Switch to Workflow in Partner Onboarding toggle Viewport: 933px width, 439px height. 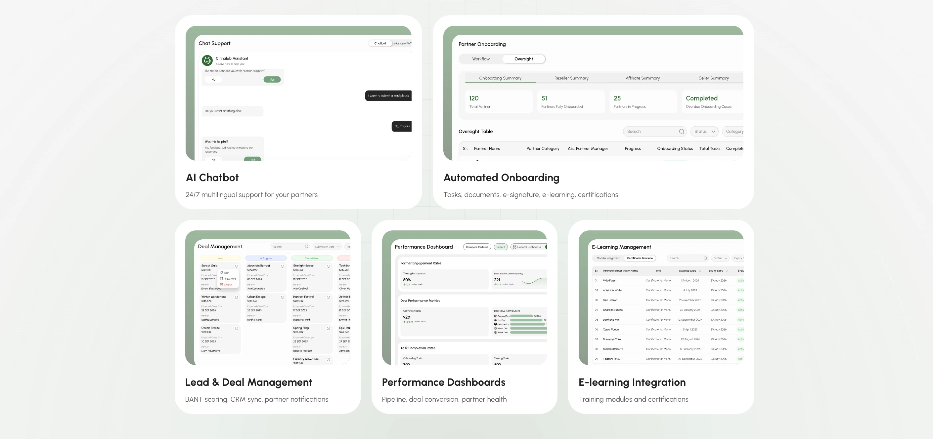coord(481,59)
